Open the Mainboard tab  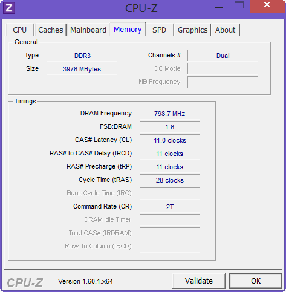pos(88,30)
